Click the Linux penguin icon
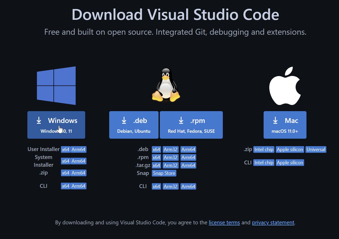Screen dimensions: 339x239 pos(165,85)
